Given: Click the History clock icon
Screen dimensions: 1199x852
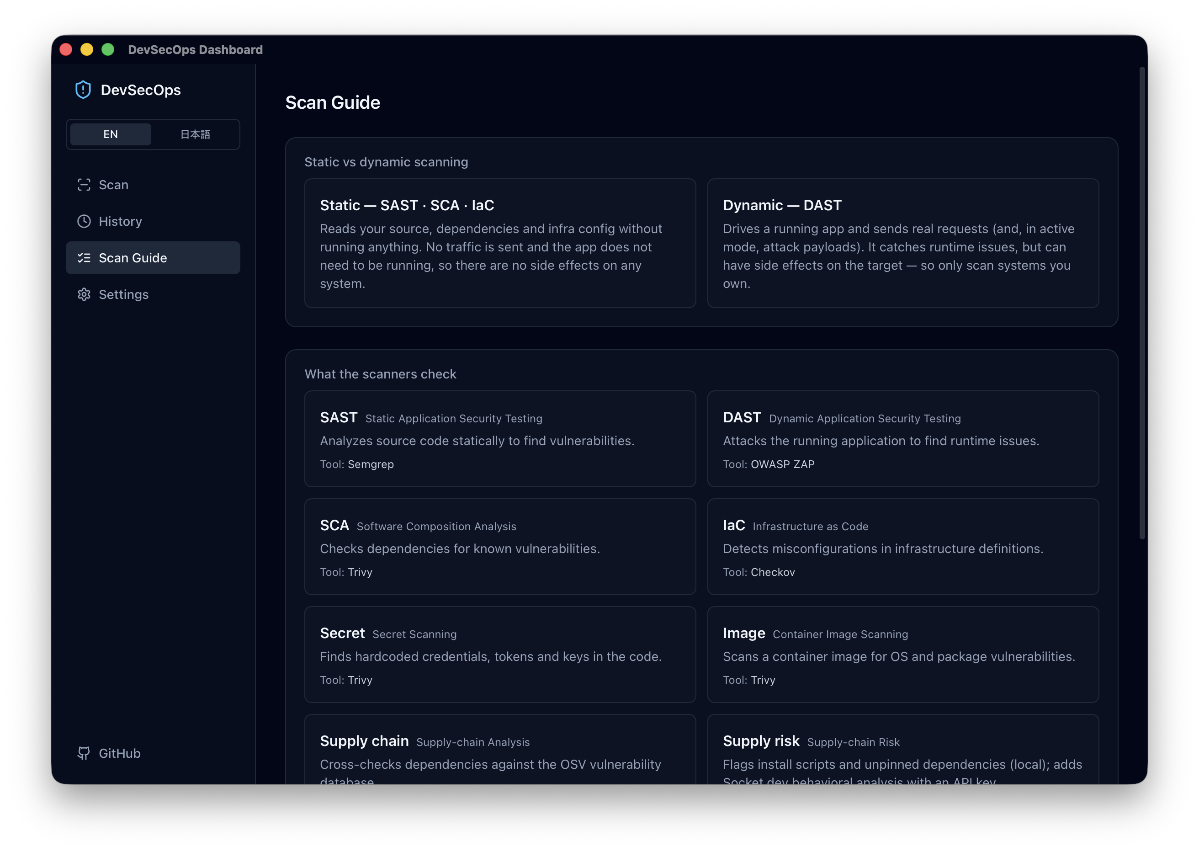Looking at the screenshot, I should point(84,221).
